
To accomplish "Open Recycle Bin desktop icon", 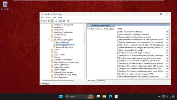I will (x=5, y=6).
